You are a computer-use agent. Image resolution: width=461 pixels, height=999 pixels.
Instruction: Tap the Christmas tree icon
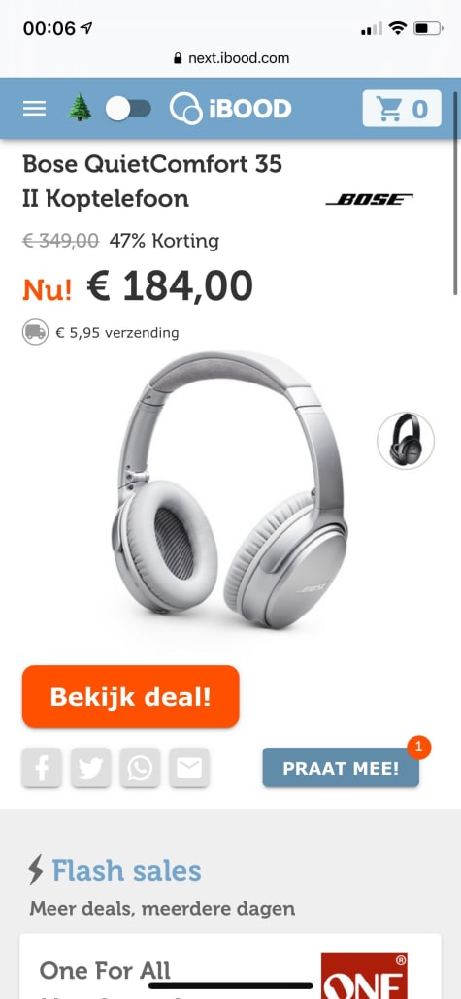79,109
